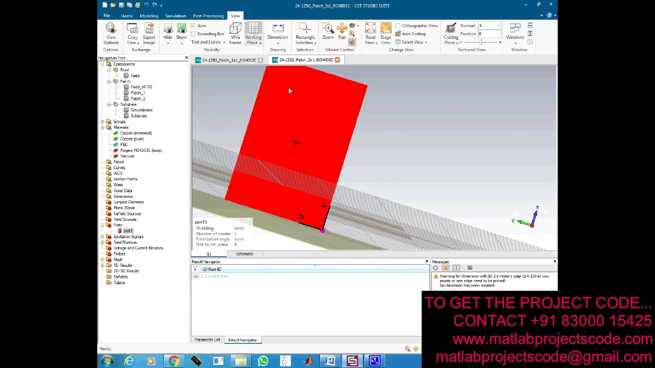655x368 pixels.
Task: Switch to the Parameter List tab
Action: click(207, 340)
